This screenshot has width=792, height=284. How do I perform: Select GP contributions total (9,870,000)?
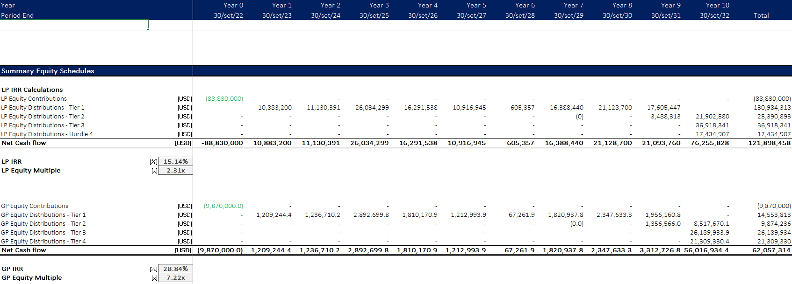tap(774, 206)
